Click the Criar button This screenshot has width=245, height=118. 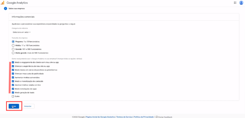14,106
